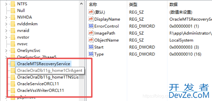Screen dimensions: 212x101
Task: Click the OracleVssWriterORCL11 folder icon
Action: (13, 90)
